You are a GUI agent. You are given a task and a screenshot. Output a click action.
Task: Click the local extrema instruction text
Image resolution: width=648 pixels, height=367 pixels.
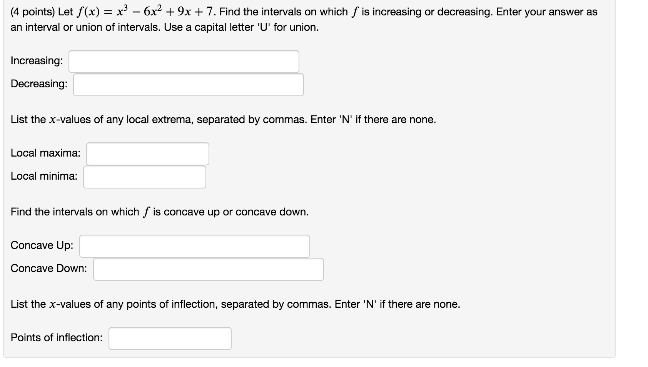click(x=223, y=120)
